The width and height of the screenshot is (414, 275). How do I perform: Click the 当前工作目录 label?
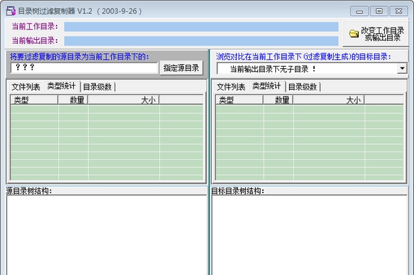point(35,27)
